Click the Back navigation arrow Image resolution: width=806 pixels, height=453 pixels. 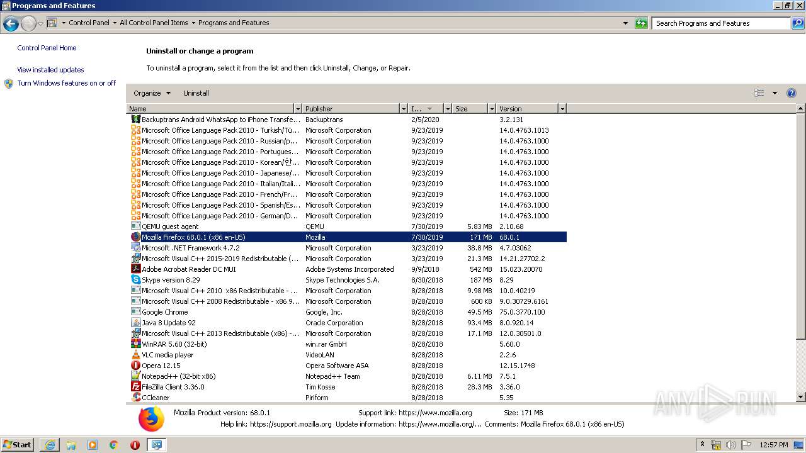coord(11,24)
